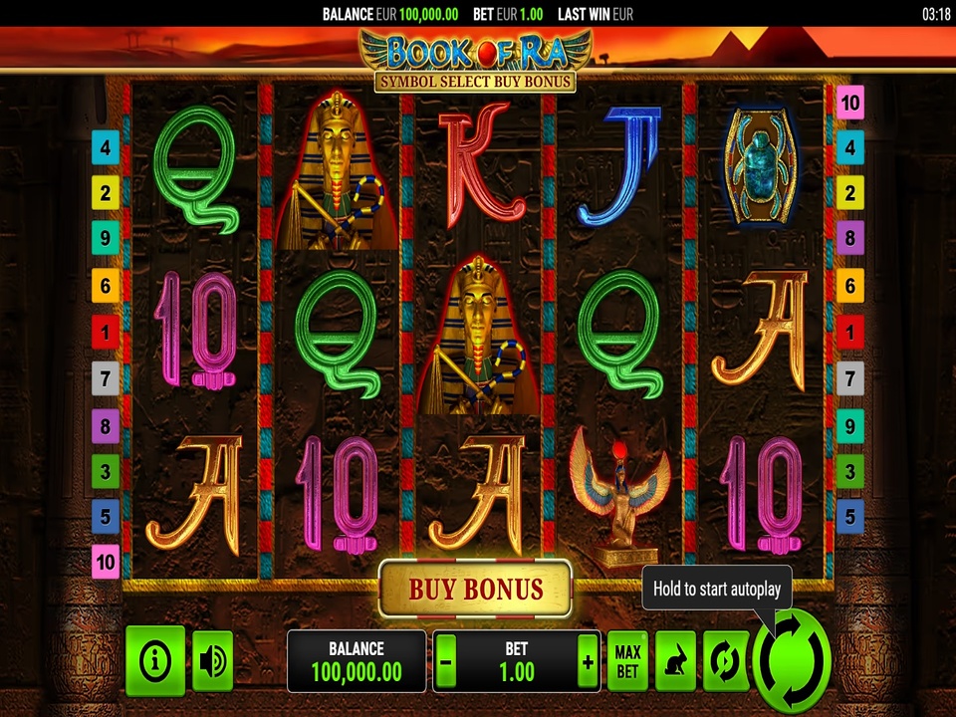Click the pharaoh symbol on second reel
This screenshot has height=717, width=956.
[x=337, y=170]
